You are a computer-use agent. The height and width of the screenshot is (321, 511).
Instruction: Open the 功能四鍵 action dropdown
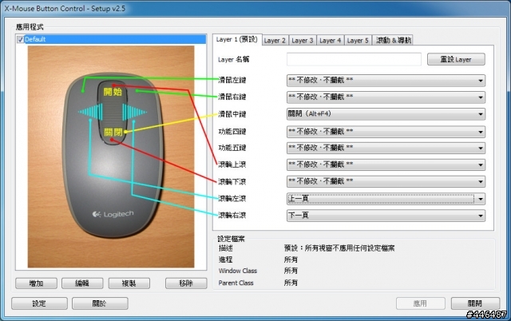pos(386,132)
